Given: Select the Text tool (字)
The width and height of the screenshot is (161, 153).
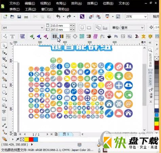Looking at the screenshot, I should tap(4, 112).
